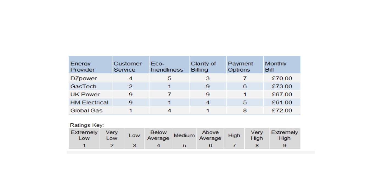The width and height of the screenshot is (382, 181).
Task: Select the 'HM Electrical' provider name
Action: pos(89,103)
